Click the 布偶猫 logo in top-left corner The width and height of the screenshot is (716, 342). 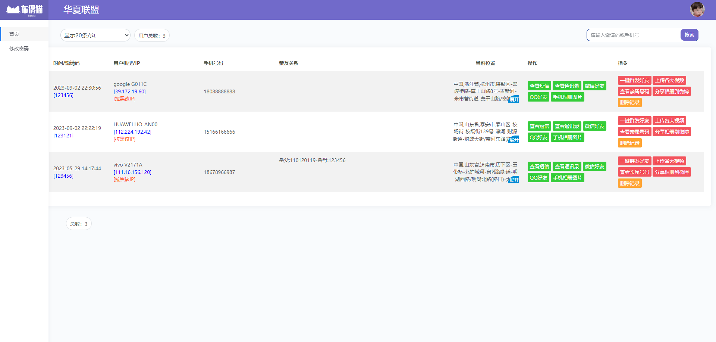[23, 9]
